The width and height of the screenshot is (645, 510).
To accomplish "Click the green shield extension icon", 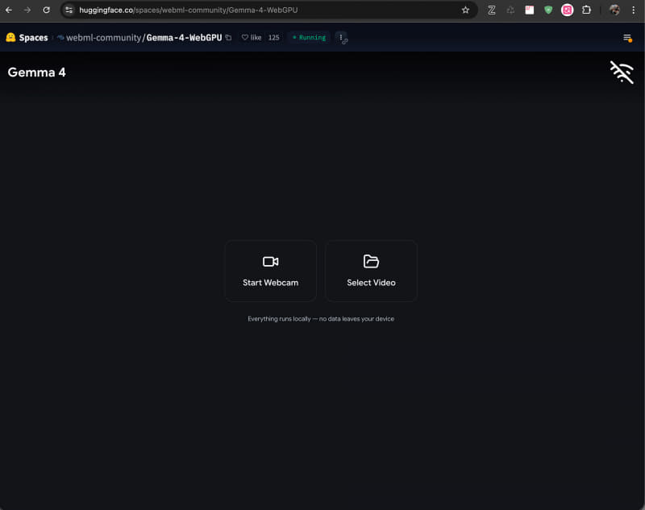I will 549,10.
